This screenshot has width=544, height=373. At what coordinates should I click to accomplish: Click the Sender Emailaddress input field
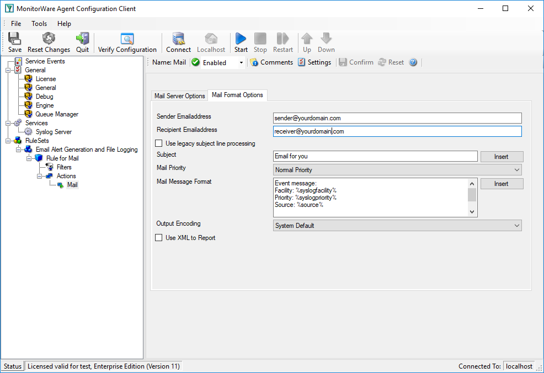[397, 118]
